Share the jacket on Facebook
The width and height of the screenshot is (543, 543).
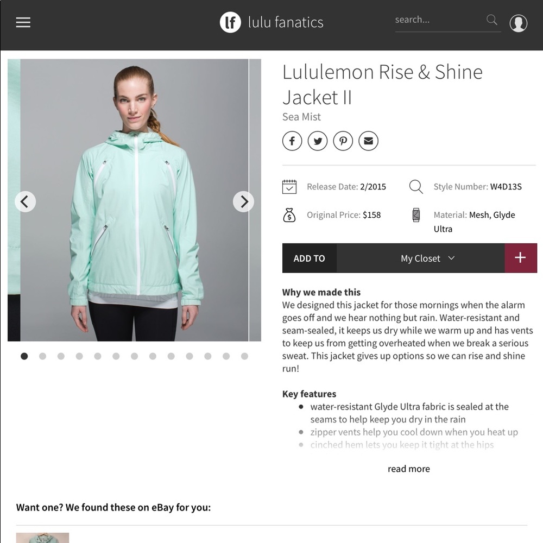click(x=292, y=141)
